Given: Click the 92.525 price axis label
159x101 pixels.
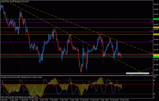Looking at the screenshot, I should (156, 75).
